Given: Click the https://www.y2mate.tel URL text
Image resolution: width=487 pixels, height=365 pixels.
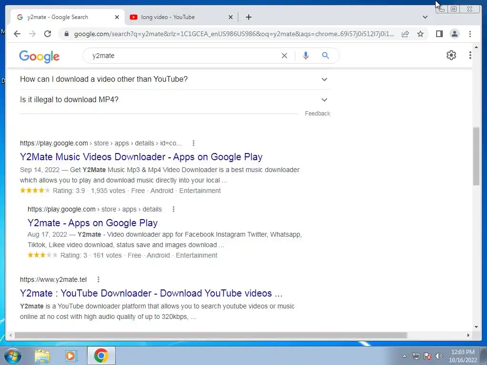Looking at the screenshot, I should point(53,279).
